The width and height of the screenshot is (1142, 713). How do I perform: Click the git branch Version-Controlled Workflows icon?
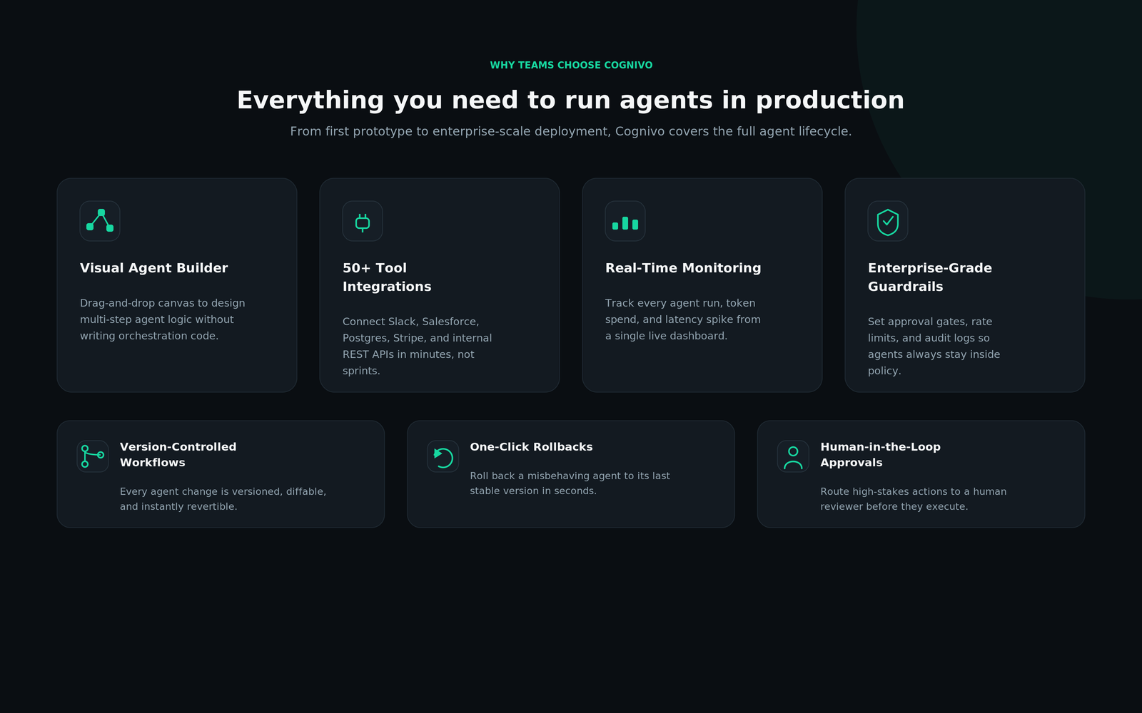(93, 456)
